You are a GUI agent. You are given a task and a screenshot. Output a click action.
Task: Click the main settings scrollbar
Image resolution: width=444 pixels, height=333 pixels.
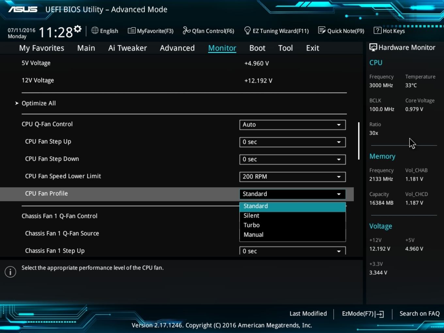coord(358,141)
